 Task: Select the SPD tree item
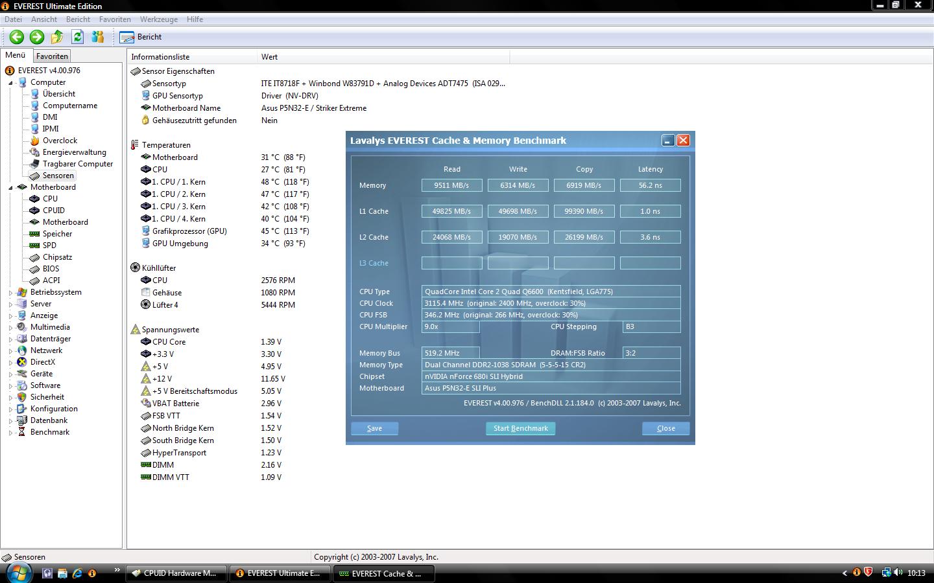tap(49, 246)
